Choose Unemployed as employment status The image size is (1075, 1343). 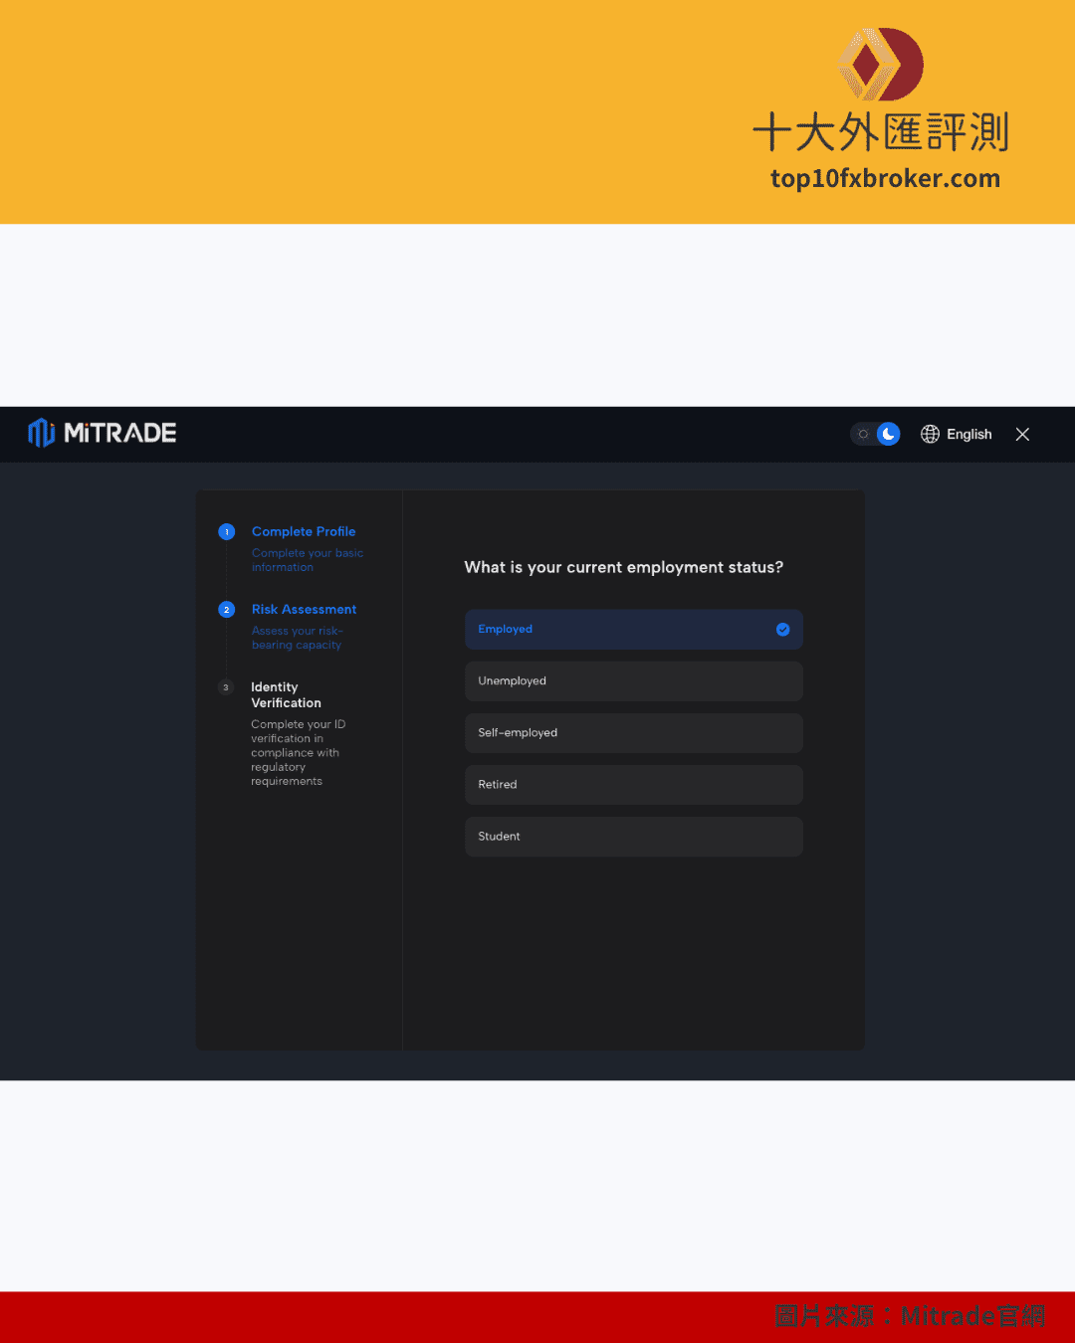[633, 681]
